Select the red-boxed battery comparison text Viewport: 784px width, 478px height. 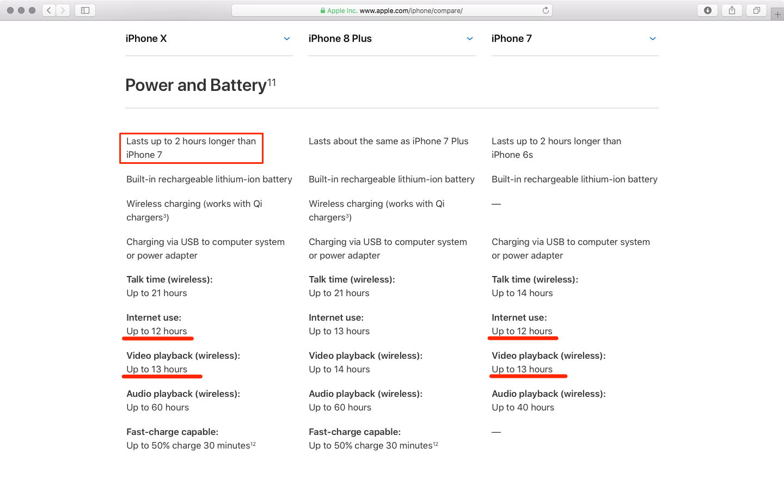191,148
